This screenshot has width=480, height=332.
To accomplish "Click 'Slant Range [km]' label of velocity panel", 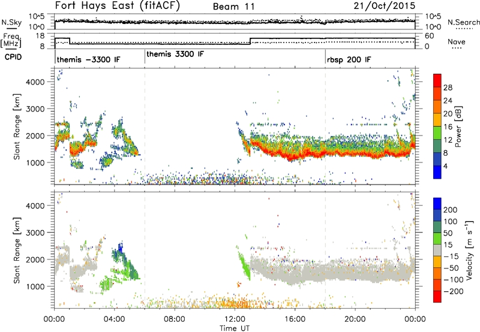I will coord(17,250).
